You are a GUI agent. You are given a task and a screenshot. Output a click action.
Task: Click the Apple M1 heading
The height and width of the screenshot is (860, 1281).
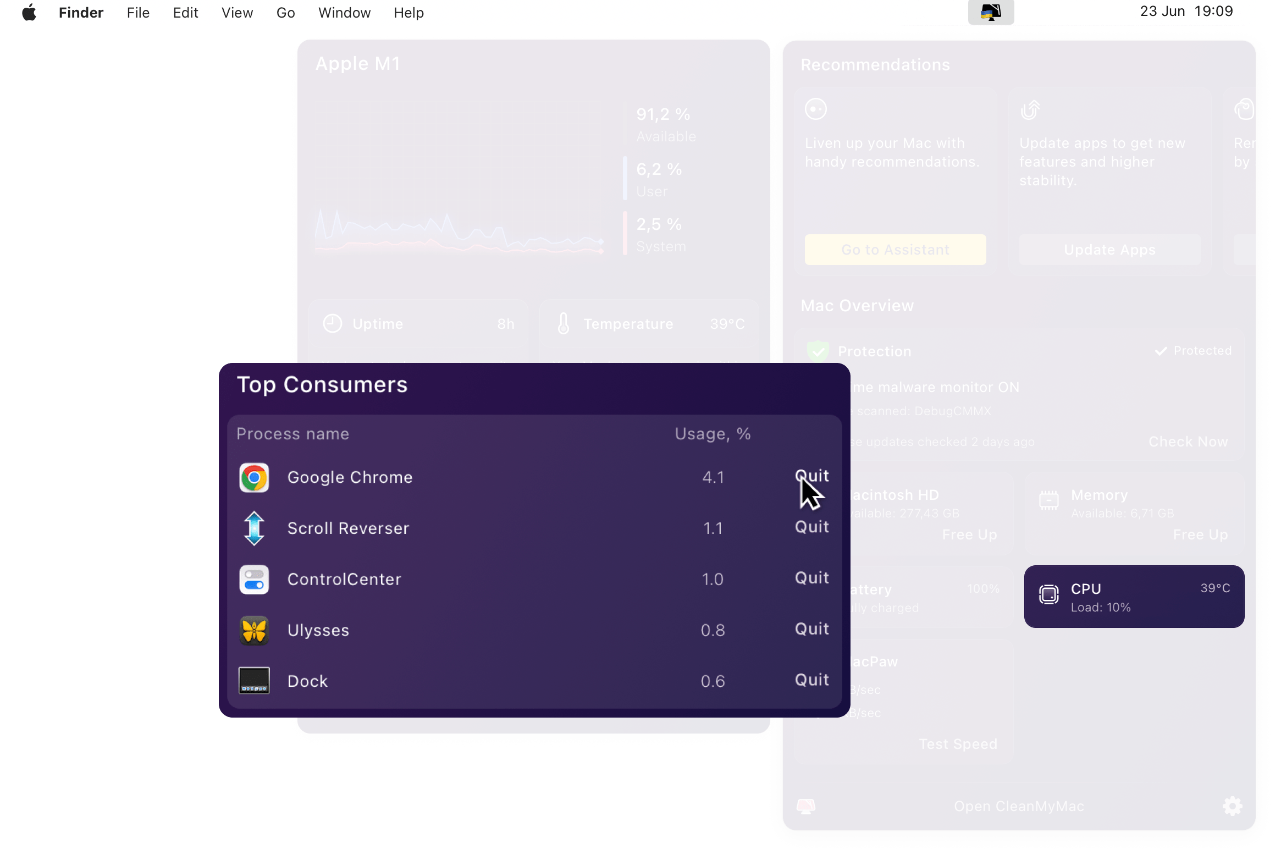[357, 64]
